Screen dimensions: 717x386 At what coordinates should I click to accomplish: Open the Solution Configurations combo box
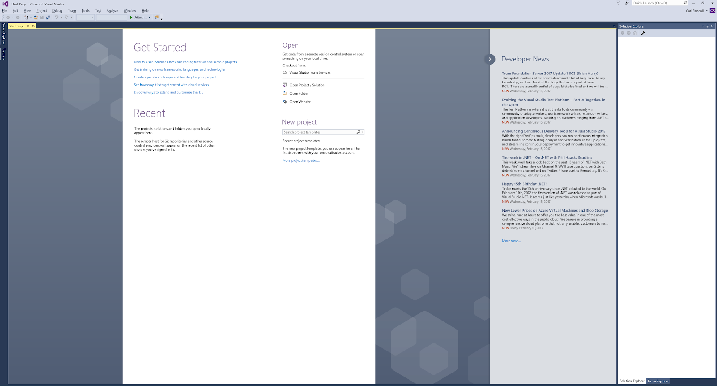click(x=85, y=17)
